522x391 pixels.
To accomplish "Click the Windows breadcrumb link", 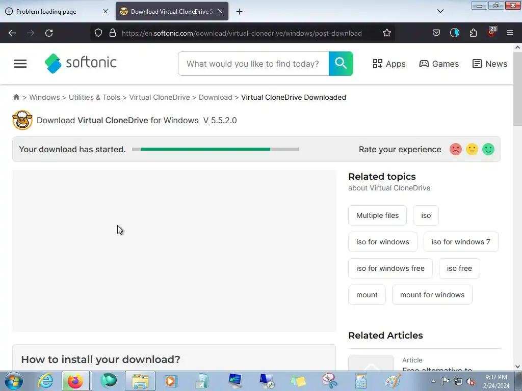I will pos(45,97).
